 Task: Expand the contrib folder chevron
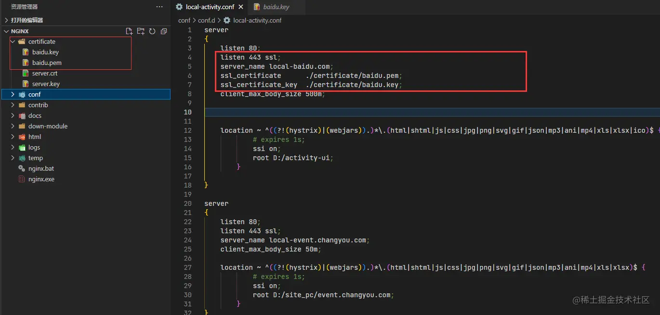(x=13, y=105)
